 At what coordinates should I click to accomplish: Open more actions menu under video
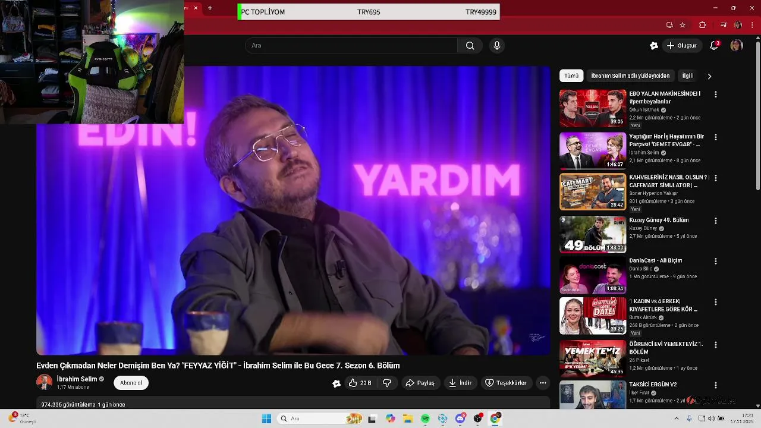coord(543,383)
